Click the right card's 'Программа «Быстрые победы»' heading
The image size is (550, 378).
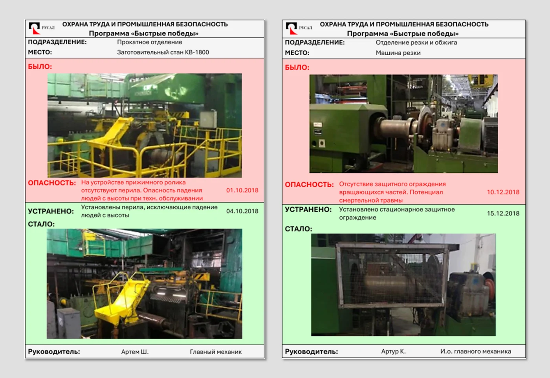(403, 33)
